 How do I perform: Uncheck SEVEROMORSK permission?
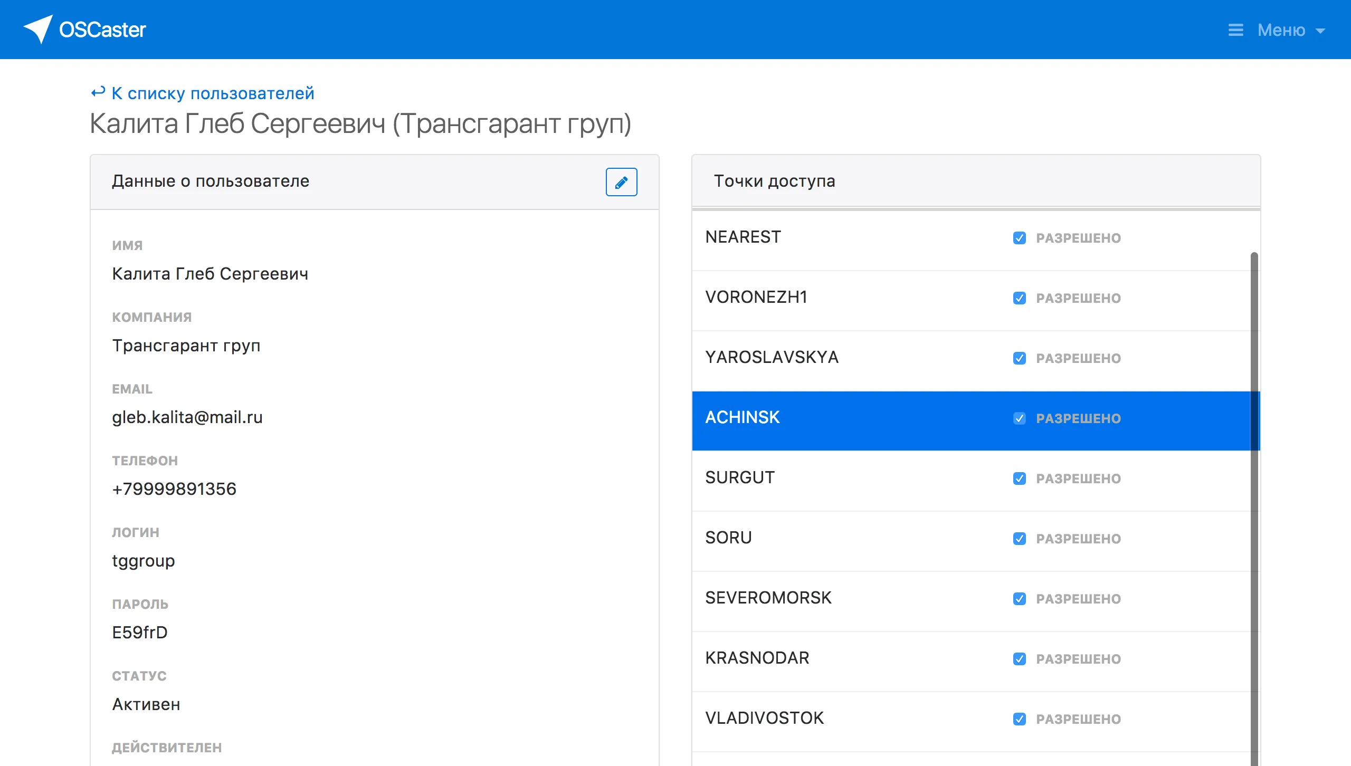click(x=1020, y=599)
